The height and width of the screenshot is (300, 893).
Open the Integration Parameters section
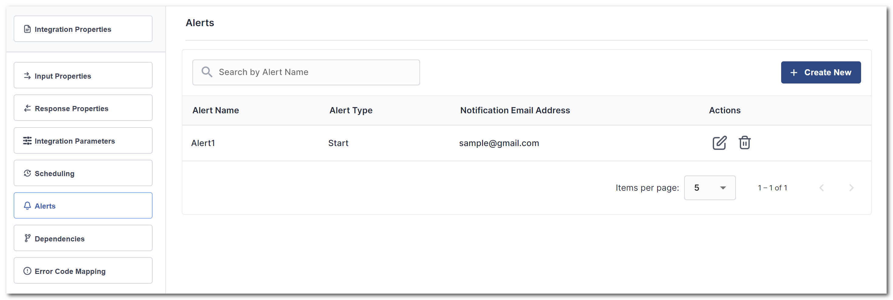pos(83,141)
